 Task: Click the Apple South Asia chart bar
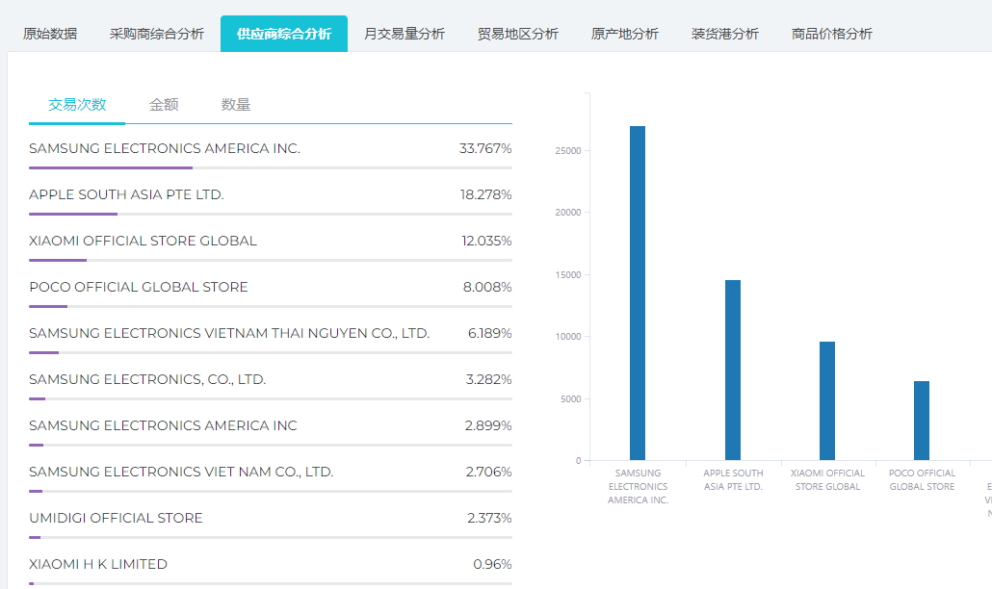click(732, 370)
